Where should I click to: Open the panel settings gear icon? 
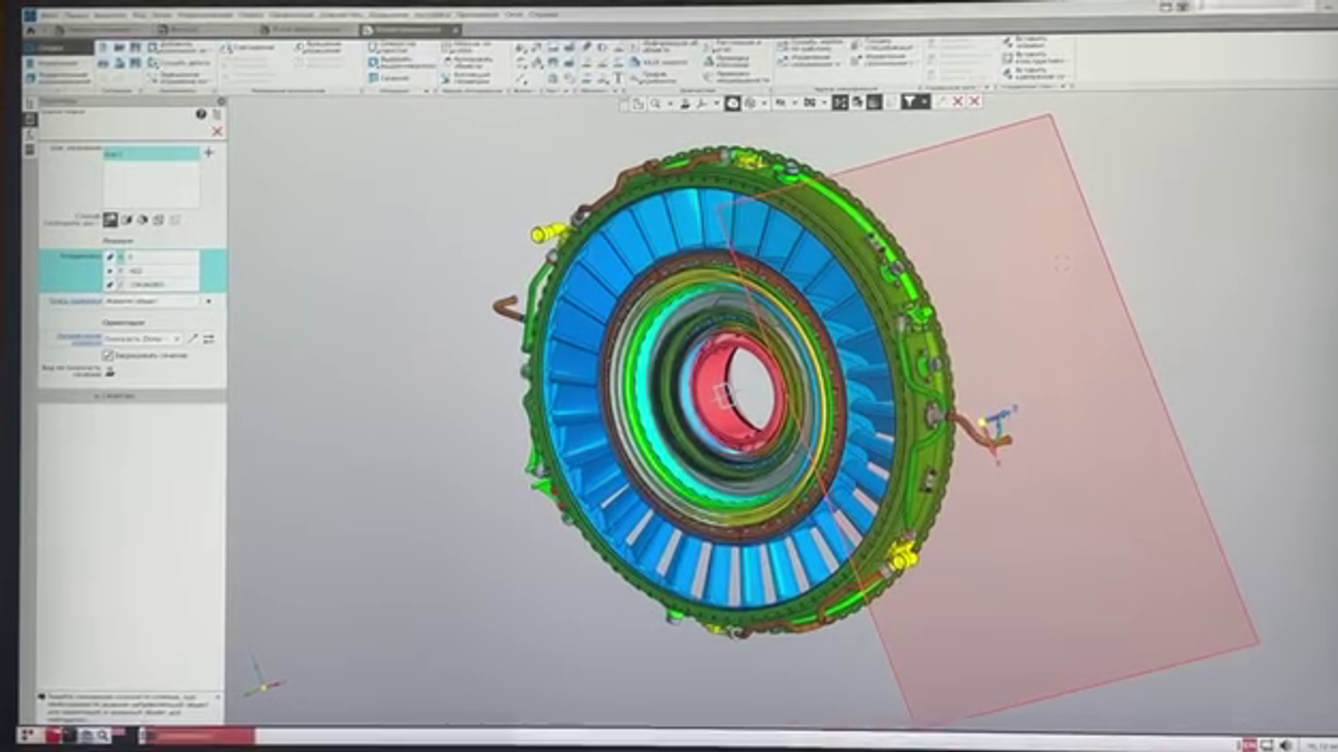click(x=222, y=101)
